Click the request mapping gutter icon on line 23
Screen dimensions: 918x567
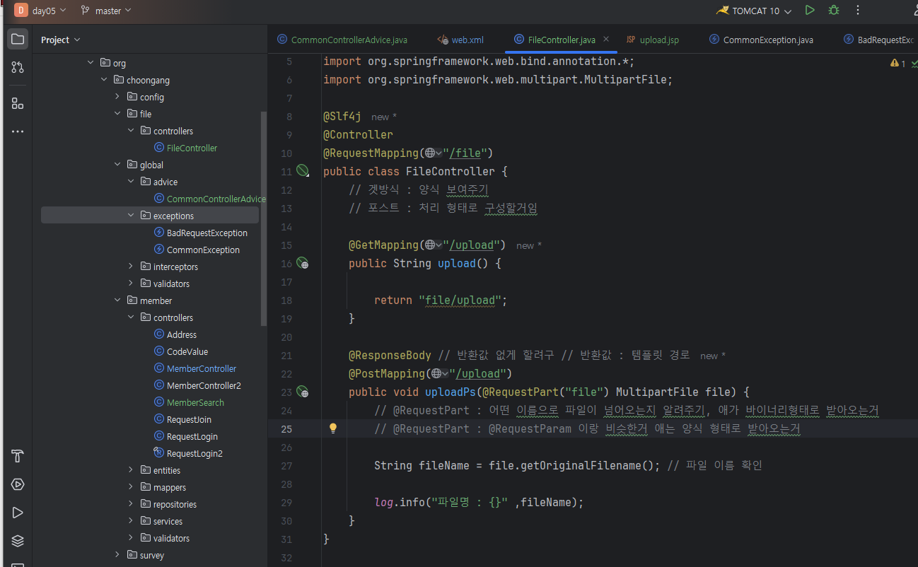click(x=303, y=392)
